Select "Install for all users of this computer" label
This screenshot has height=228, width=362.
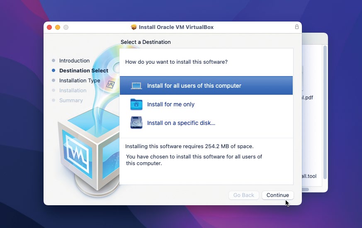pos(194,86)
